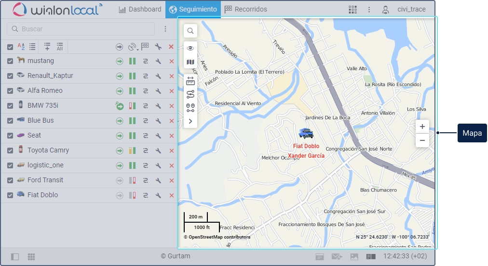
Task: Toggle visible layers eye icon
Action: [x=190, y=48]
